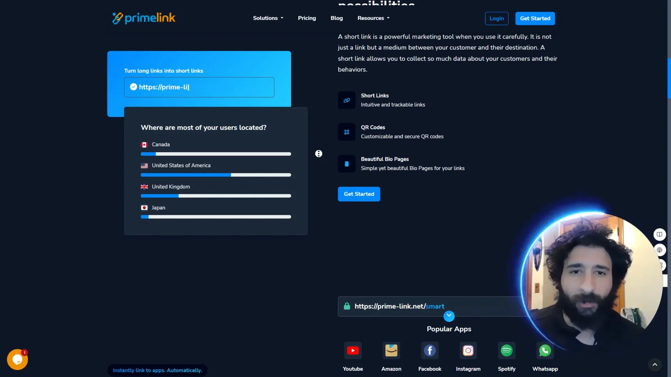The width and height of the screenshot is (671, 377).
Task: Click the Login button
Action: 496,19
